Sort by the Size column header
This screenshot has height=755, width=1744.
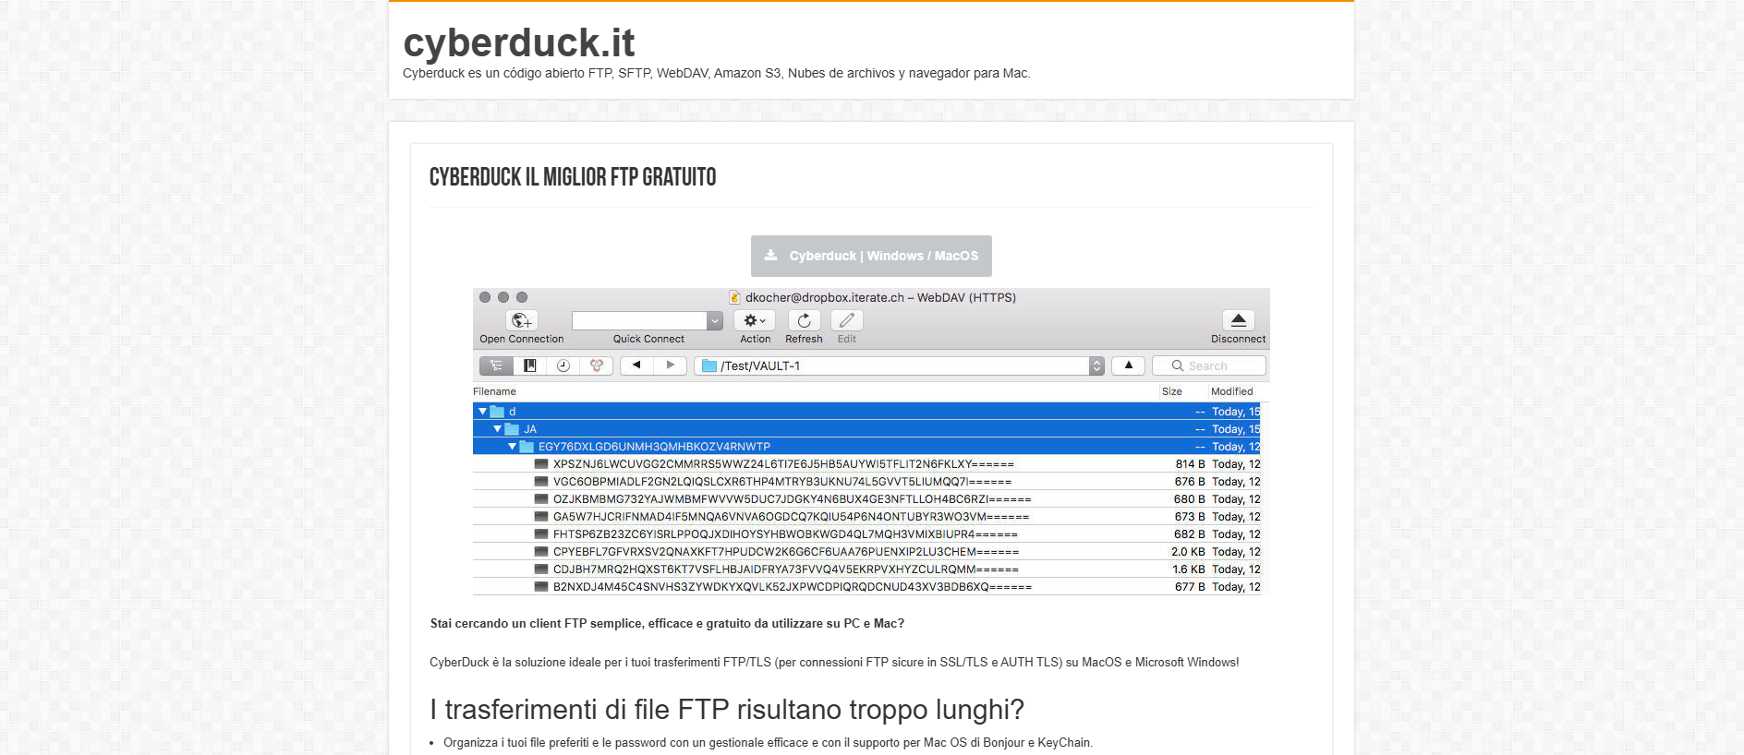(x=1172, y=391)
